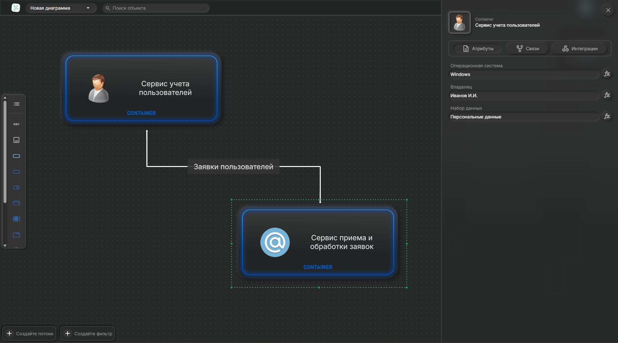
Task: Select the ABC text tool
Action: point(16,124)
